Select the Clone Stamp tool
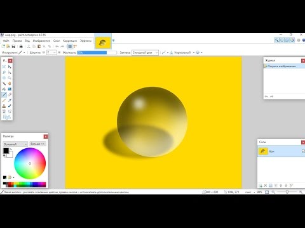This screenshot has width=305, height=228. click(4, 106)
